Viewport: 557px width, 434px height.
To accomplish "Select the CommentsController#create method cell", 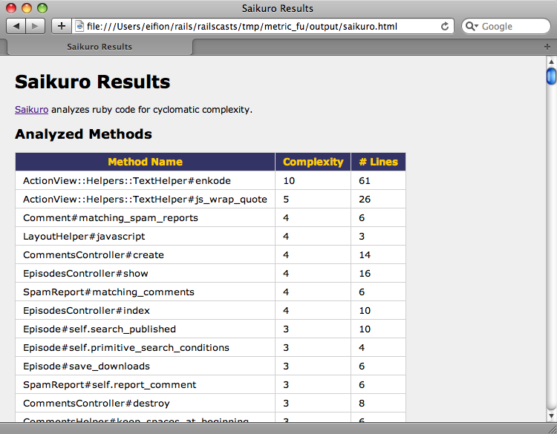I will pos(146,254).
